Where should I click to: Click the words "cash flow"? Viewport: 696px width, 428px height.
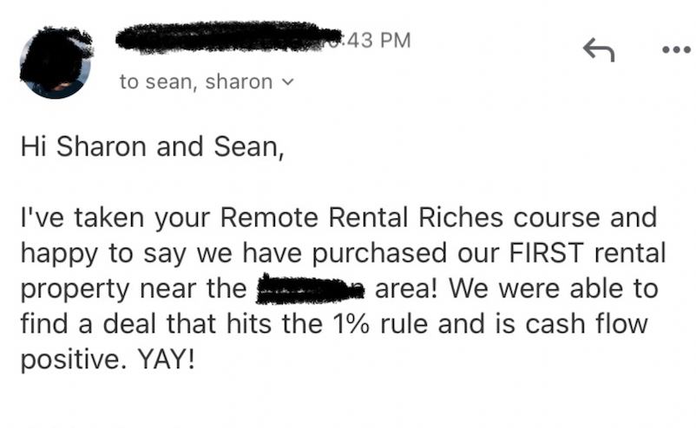tap(587, 324)
